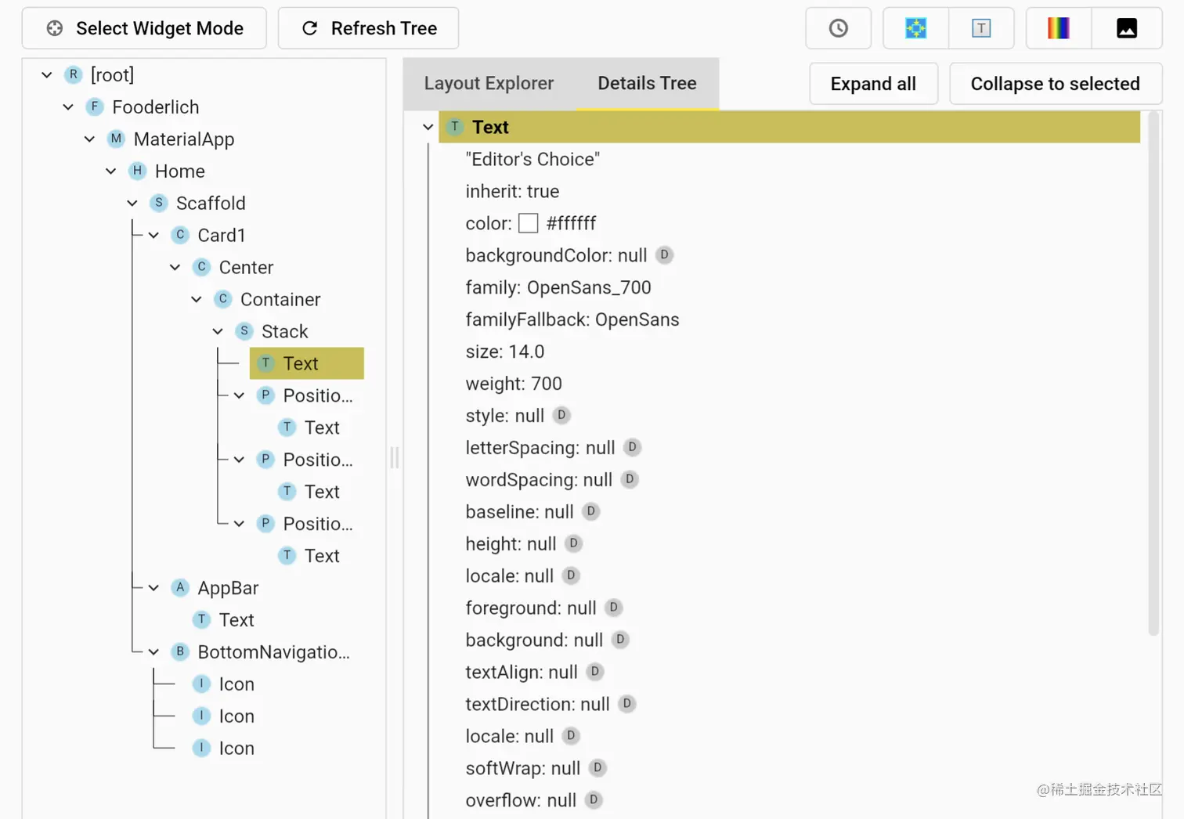Open the Details Tree tab
1184x819 pixels.
(x=647, y=83)
